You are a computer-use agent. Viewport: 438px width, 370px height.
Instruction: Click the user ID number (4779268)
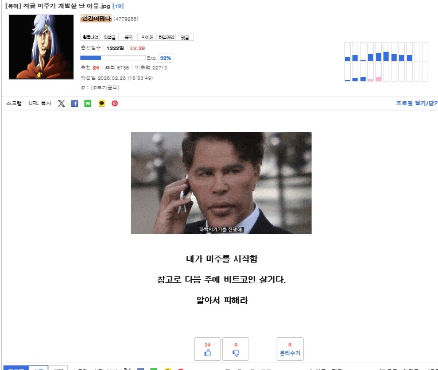point(126,19)
